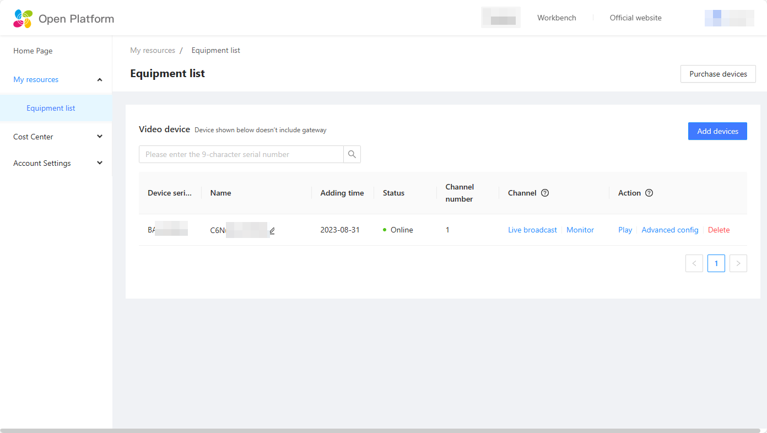This screenshot has width=767, height=433.
Task: Click the Open Platform logo icon
Action: (x=23, y=19)
